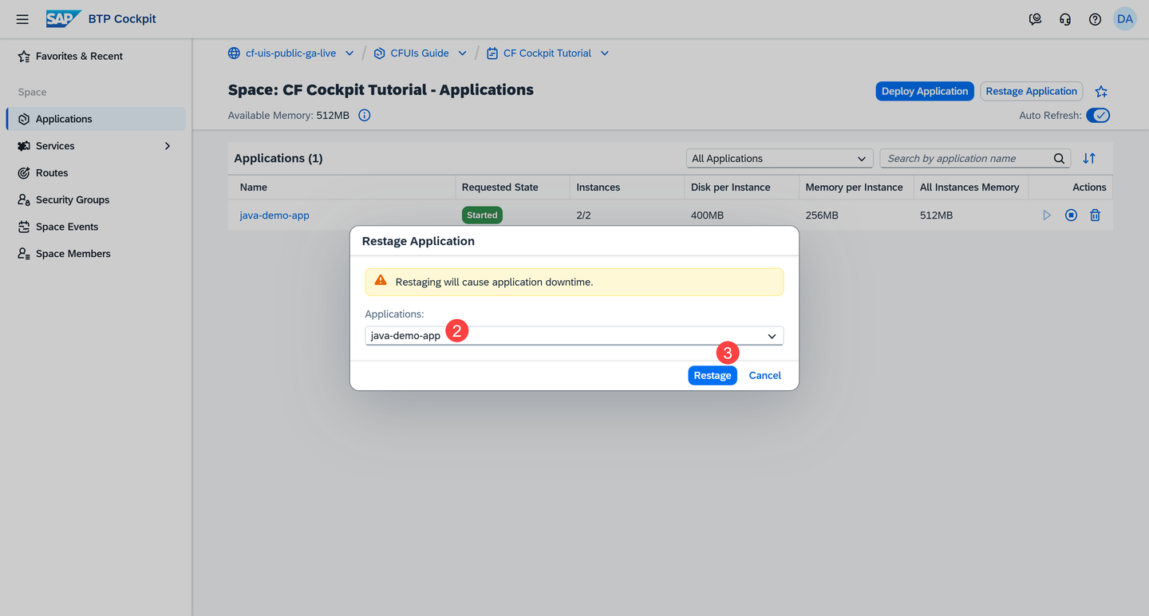Open the CF Cockpit Tutorial breadcrumb link

pos(547,53)
